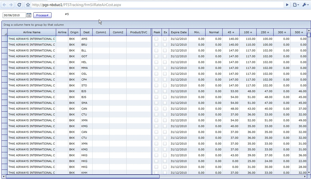Click the Peak column header
The image size is (311, 179).
[157, 32]
